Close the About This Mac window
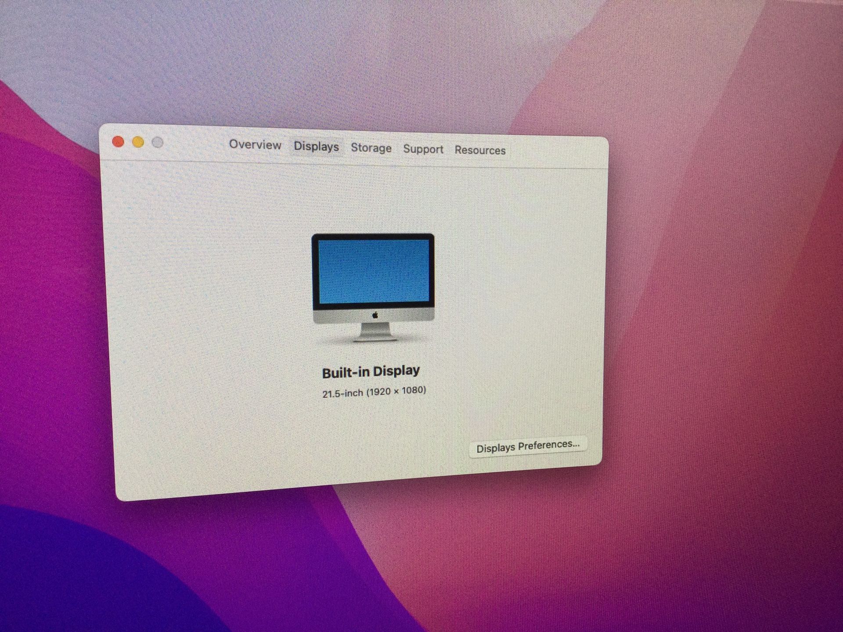Screen dimensions: 843x632 [118, 142]
